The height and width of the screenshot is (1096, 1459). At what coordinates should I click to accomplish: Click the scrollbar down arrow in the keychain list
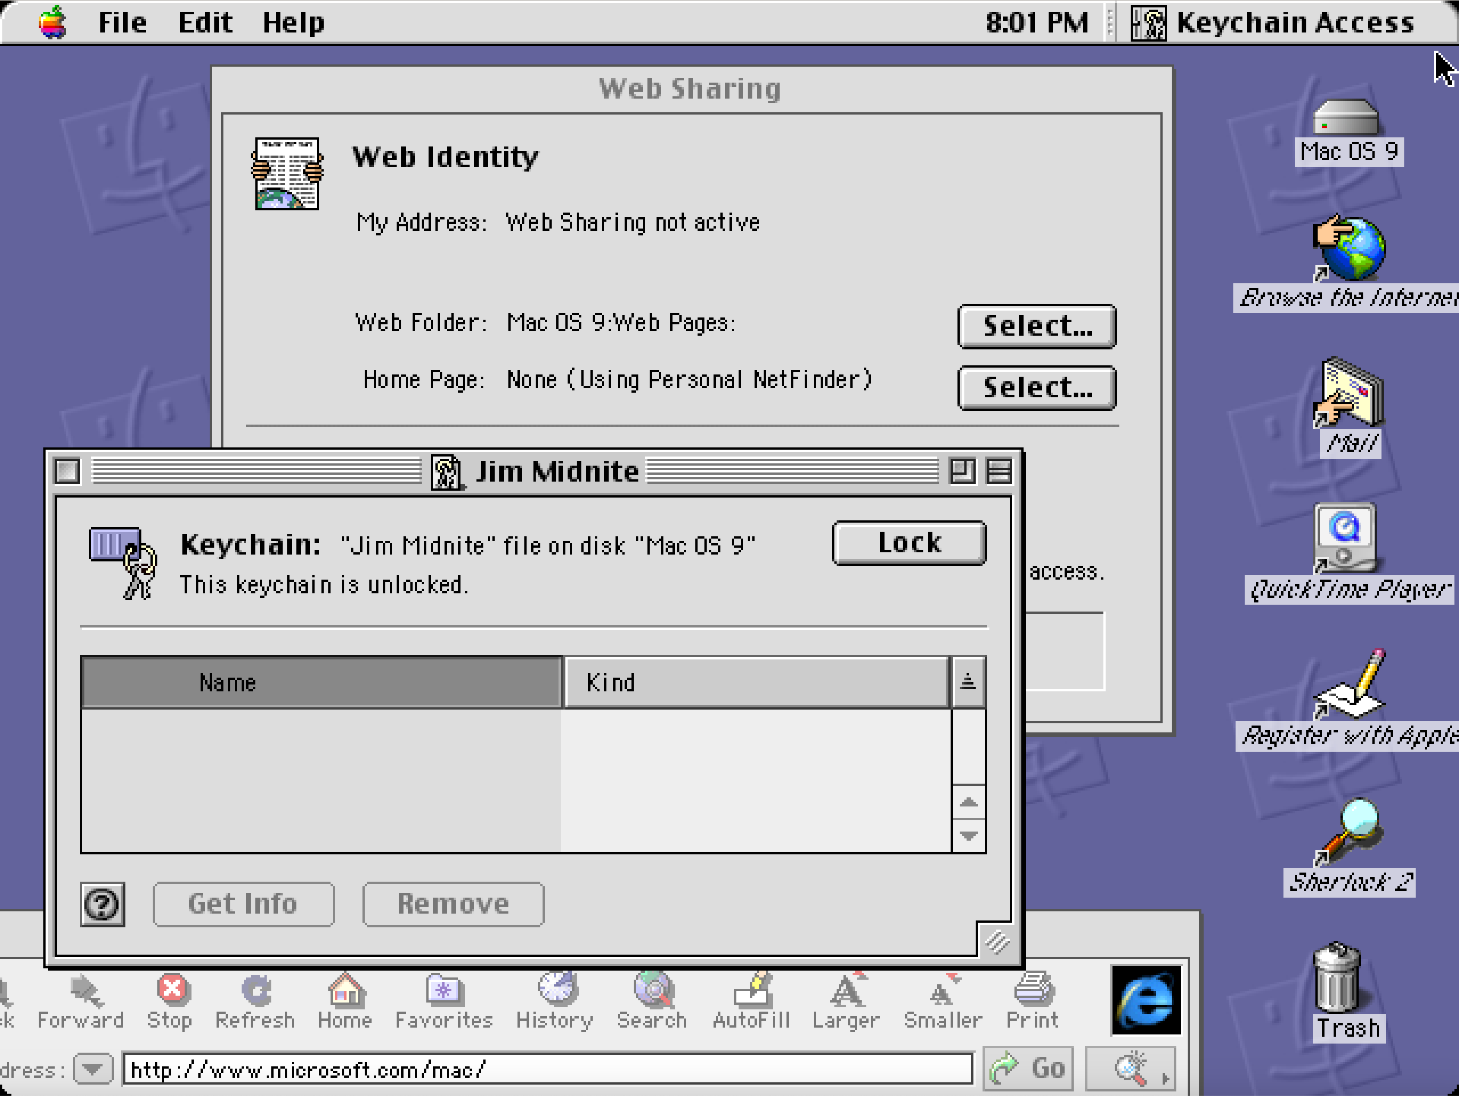968,836
